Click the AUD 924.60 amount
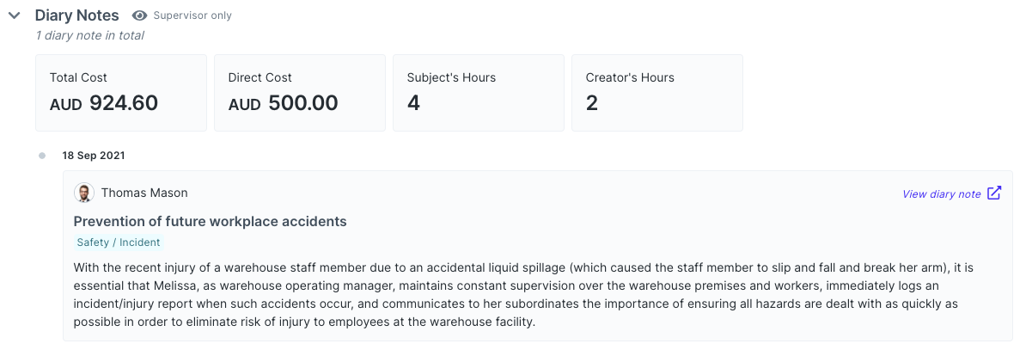The height and width of the screenshot is (356, 1026). (x=104, y=103)
